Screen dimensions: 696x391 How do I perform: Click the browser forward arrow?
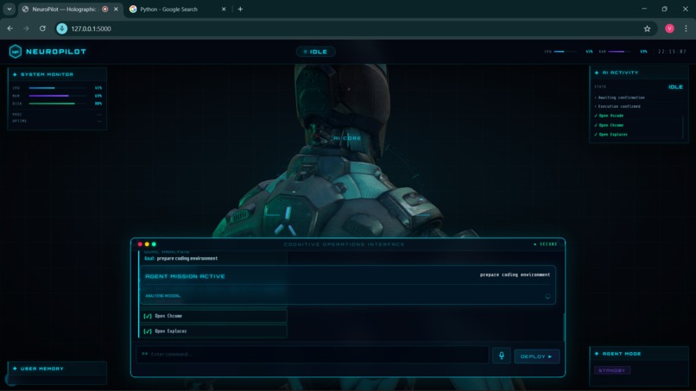click(26, 28)
